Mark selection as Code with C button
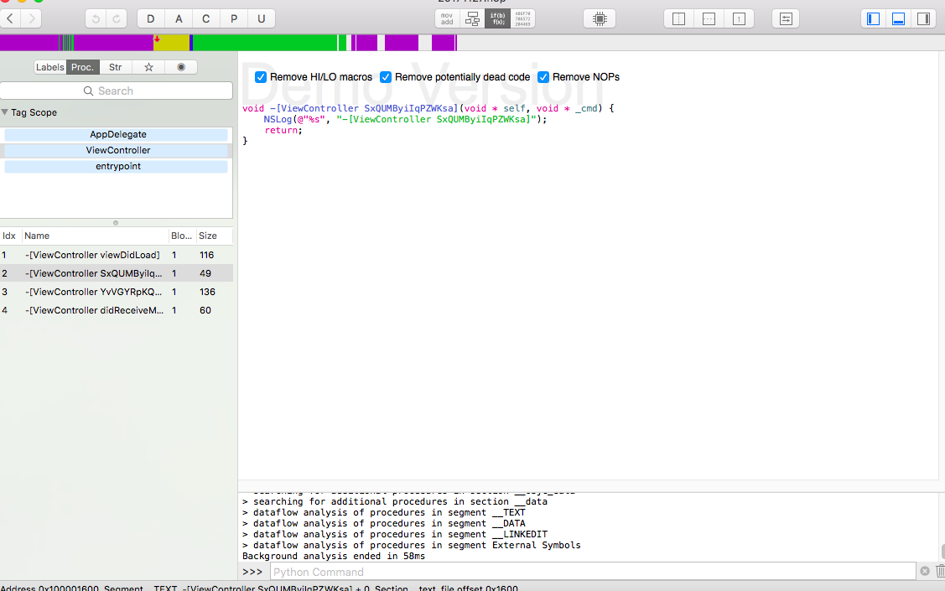 pos(206,18)
